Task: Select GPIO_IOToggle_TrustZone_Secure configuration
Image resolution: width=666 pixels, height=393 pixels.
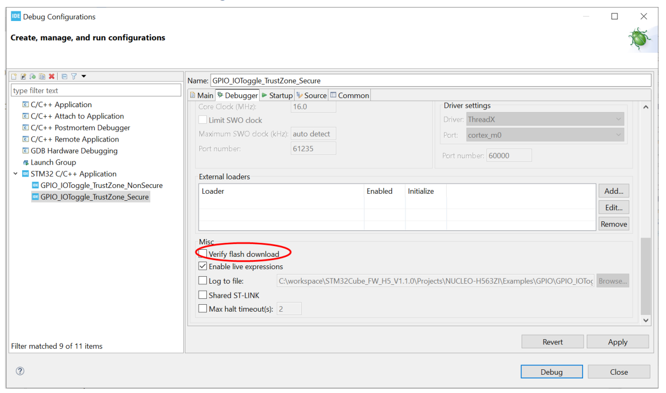Action: coord(90,197)
